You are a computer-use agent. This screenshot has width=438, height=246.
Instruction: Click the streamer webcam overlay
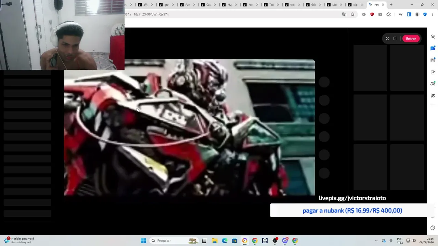62,35
